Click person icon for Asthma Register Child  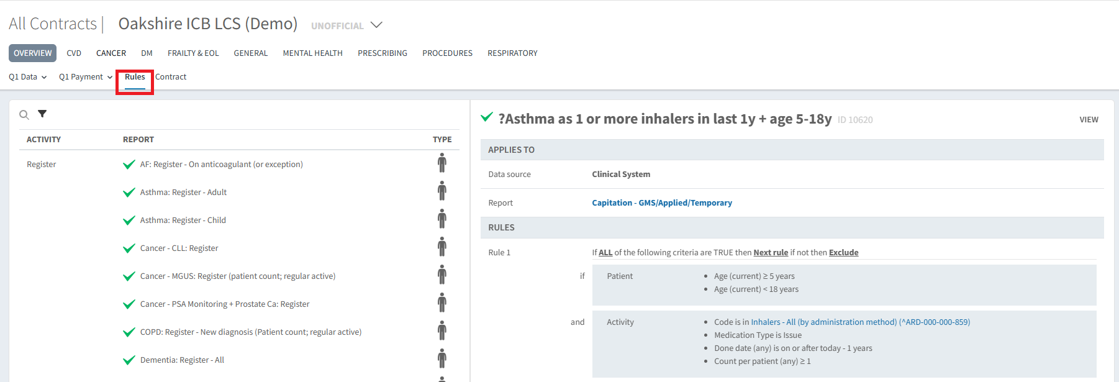(442, 219)
